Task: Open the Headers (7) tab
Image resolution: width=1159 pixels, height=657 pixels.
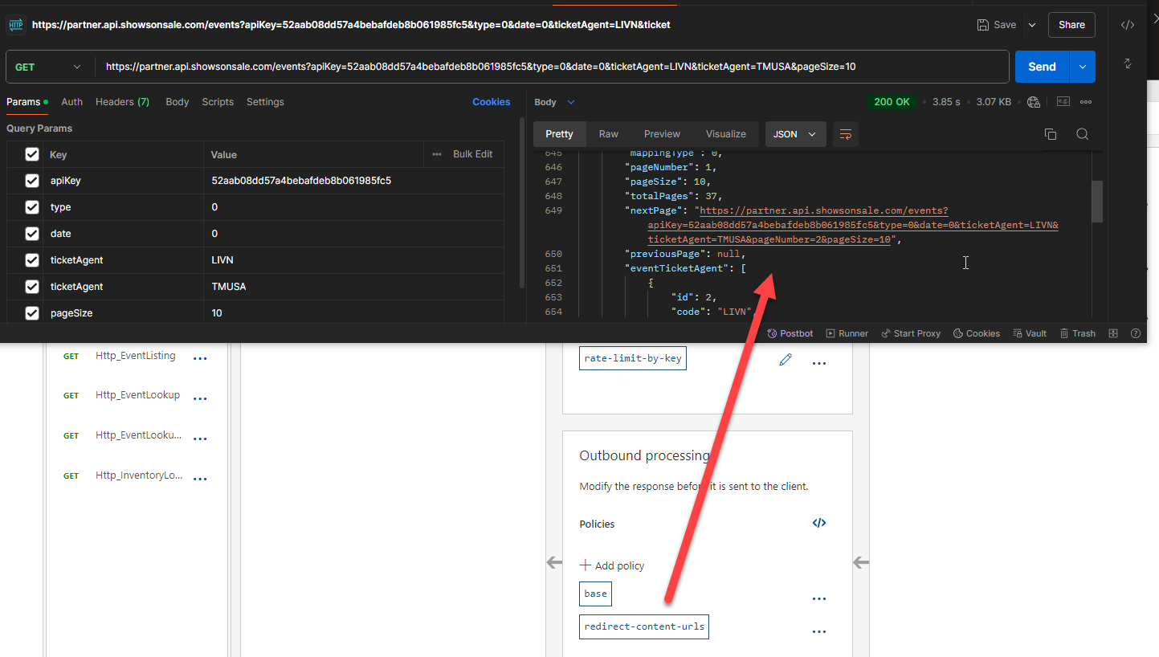Action: click(x=122, y=102)
